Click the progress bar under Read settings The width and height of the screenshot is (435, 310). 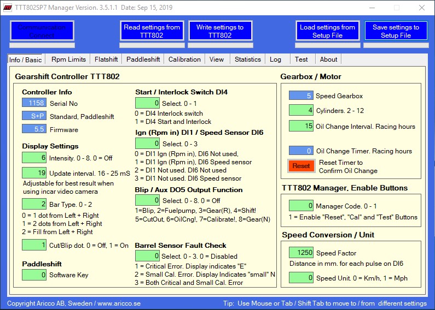pos(152,45)
